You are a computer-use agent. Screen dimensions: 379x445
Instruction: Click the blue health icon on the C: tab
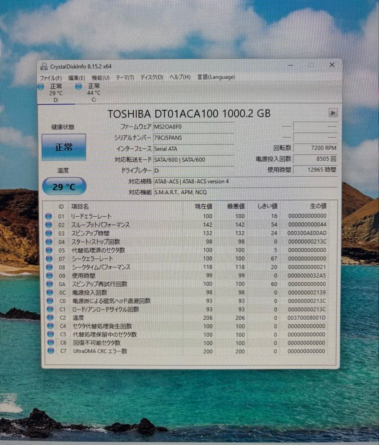coord(78,87)
